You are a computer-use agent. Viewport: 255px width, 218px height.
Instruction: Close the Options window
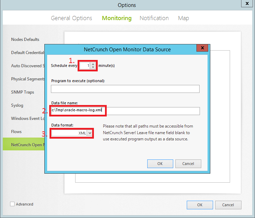[247, 3]
